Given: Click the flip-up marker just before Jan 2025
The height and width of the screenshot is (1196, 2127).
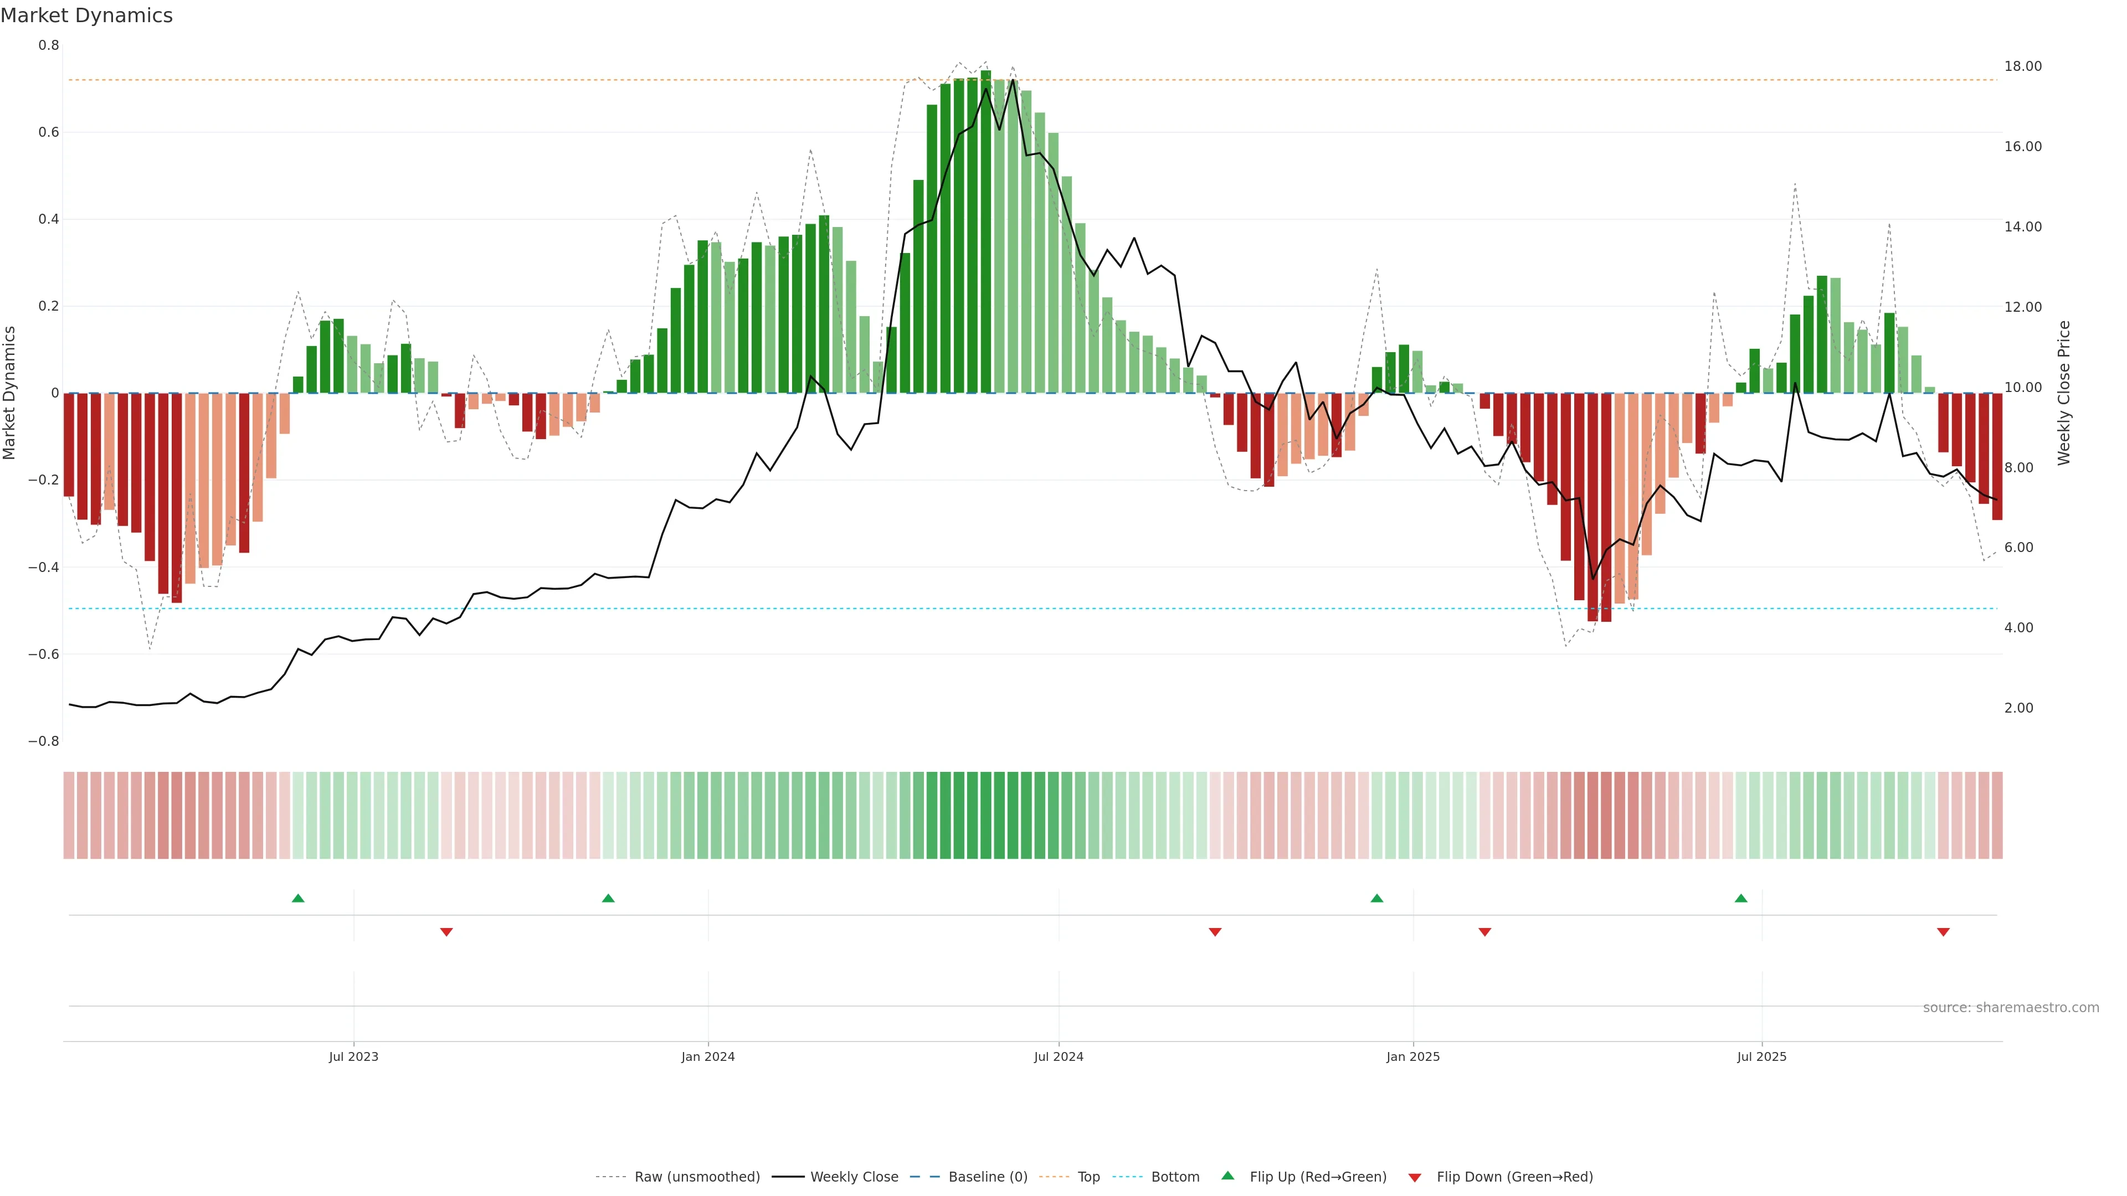Looking at the screenshot, I should [1376, 898].
